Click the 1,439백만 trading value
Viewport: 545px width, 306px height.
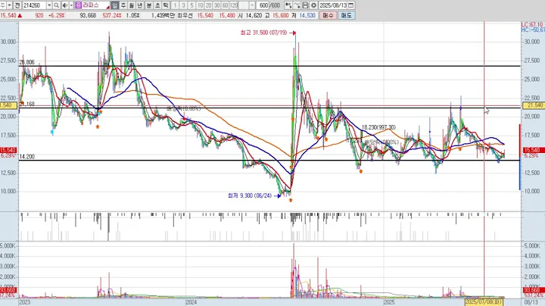(x=163, y=15)
